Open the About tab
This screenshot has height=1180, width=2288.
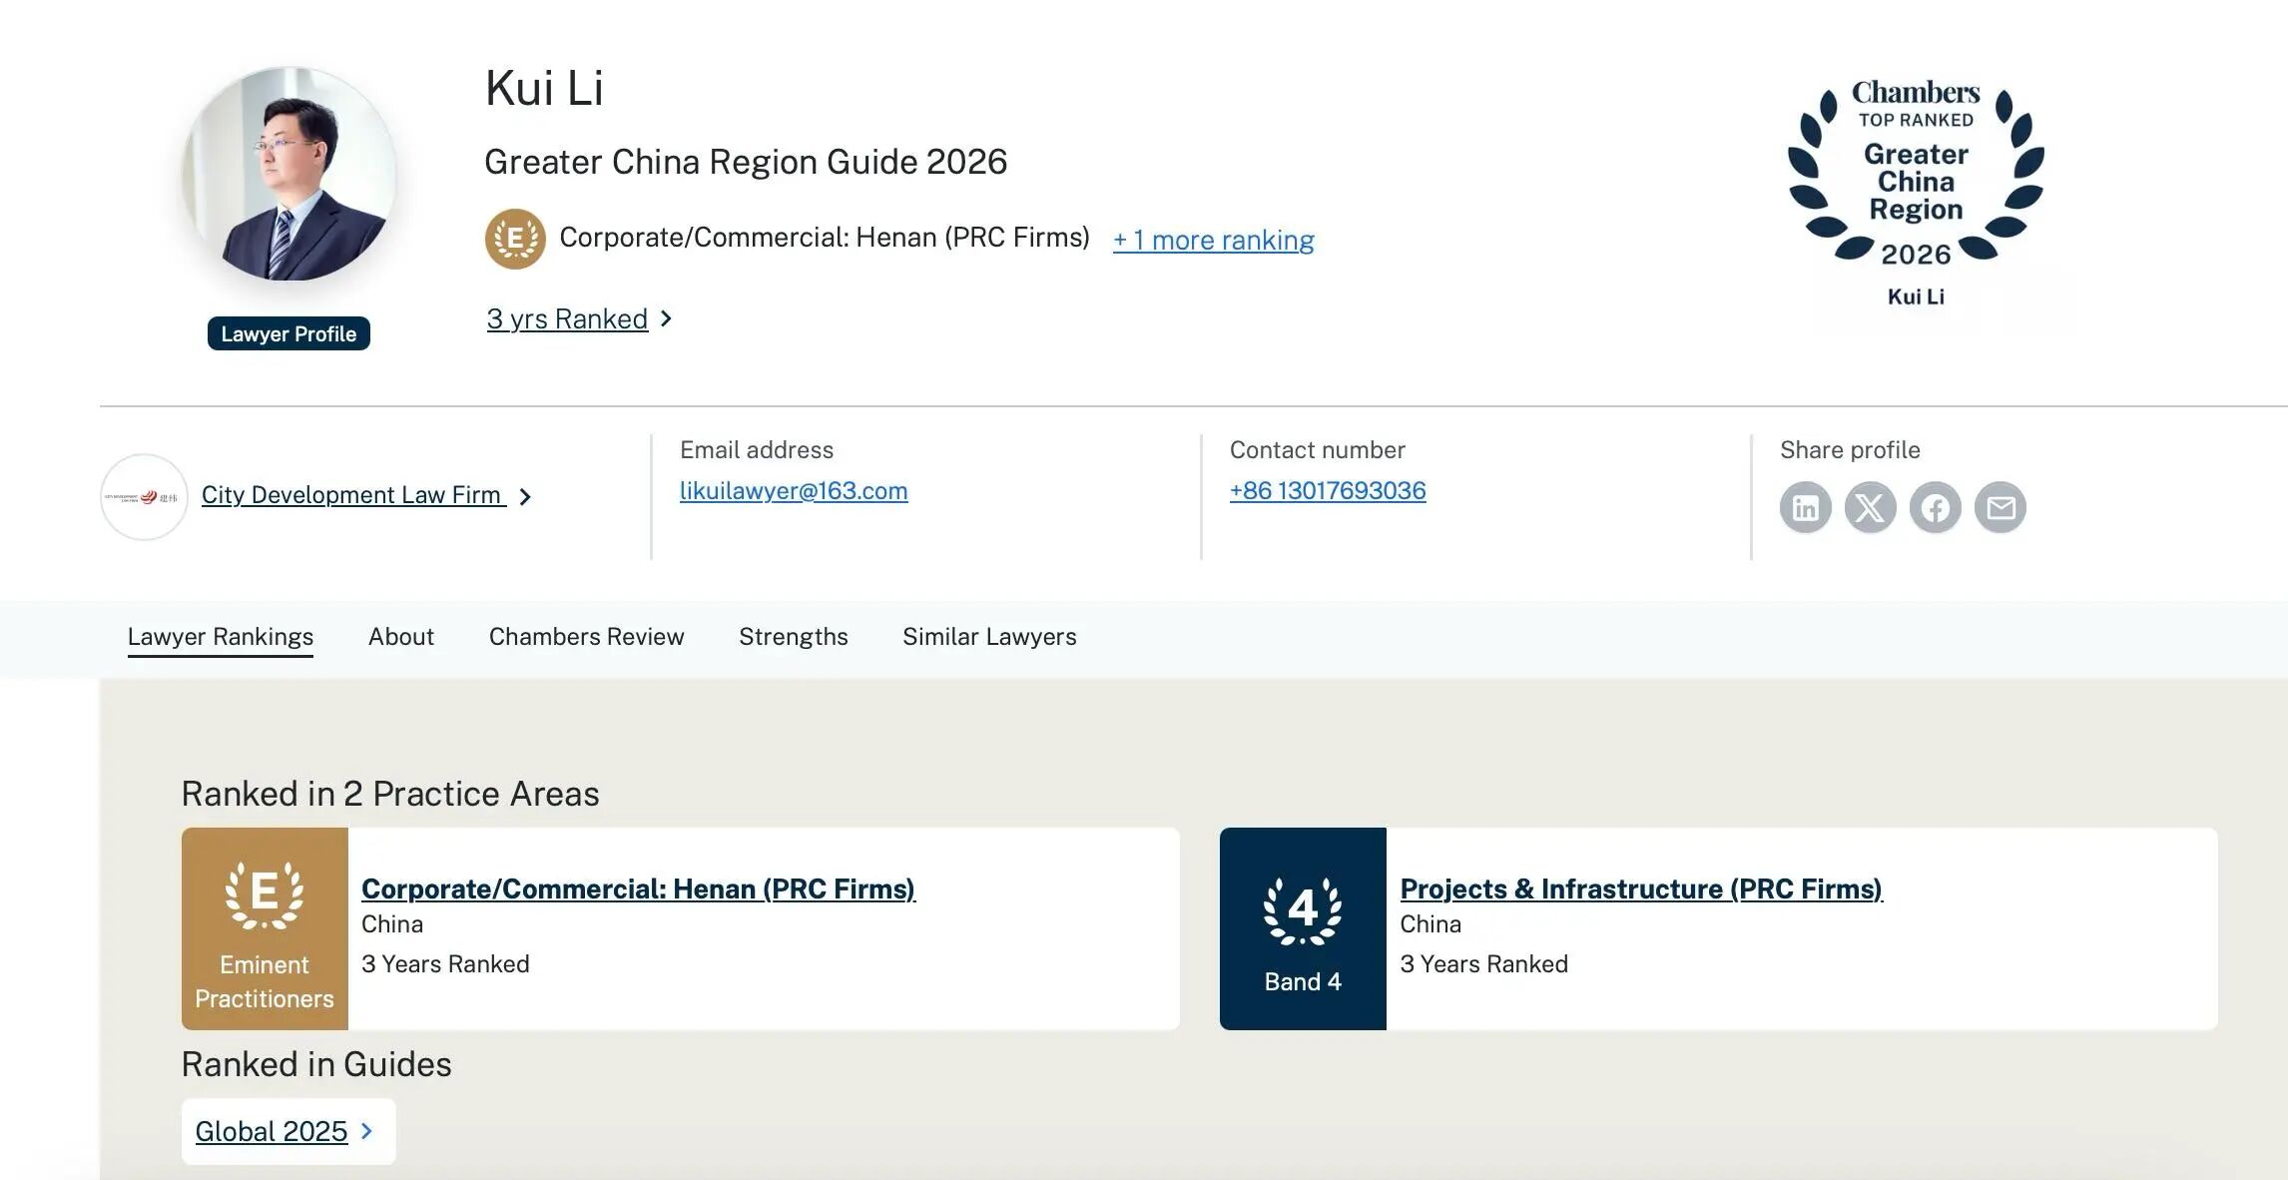(x=400, y=637)
